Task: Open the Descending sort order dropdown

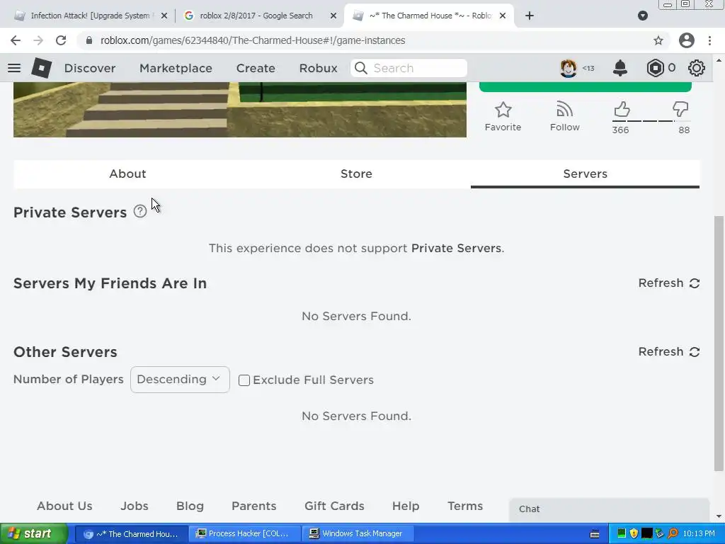Action: click(x=180, y=380)
